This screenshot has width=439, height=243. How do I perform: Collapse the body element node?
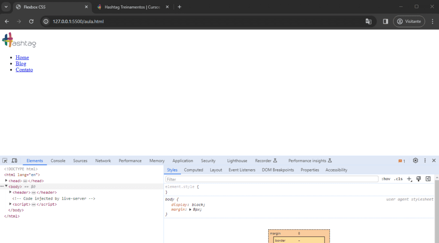[6, 186]
